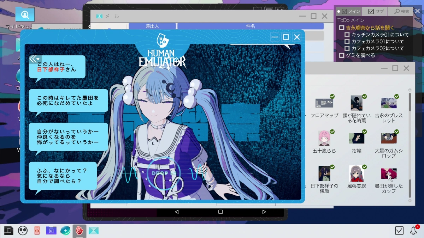Click the メール window title envelope icon

coord(99,16)
